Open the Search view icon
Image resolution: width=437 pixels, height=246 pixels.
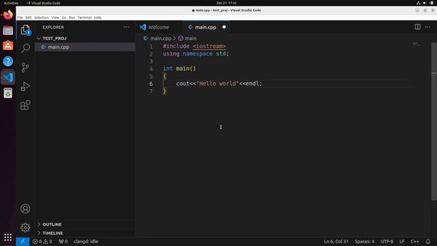(x=25, y=49)
